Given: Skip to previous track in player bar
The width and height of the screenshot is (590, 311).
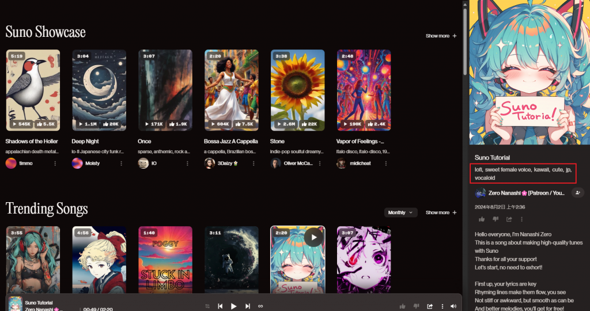Looking at the screenshot, I should (221, 306).
